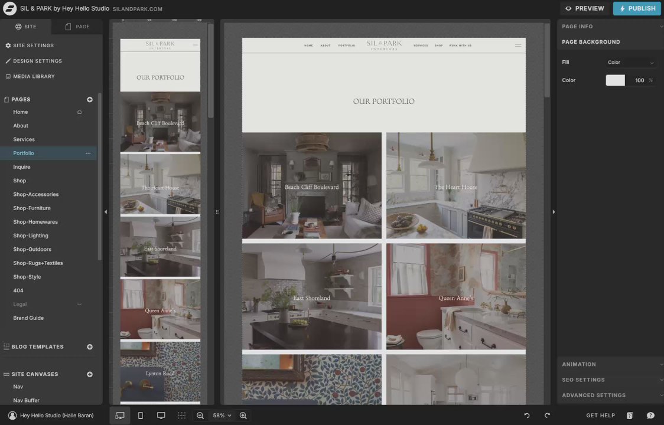Viewport: 664px width, 425px height.
Task: Open the help chat bubble
Action: point(650,416)
